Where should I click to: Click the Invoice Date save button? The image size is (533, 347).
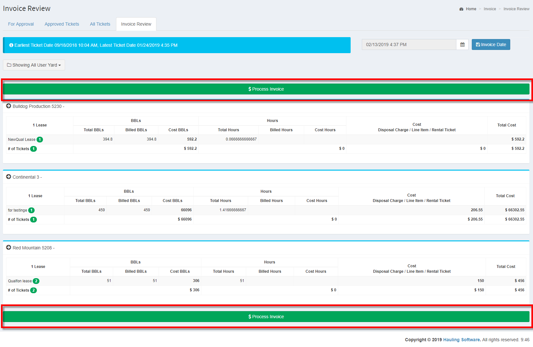coord(491,44)
